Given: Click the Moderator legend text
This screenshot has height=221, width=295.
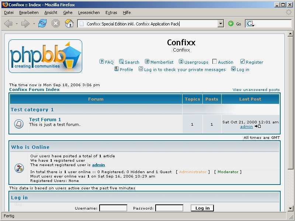Looking at the screenshot, I should click(228, 172).
